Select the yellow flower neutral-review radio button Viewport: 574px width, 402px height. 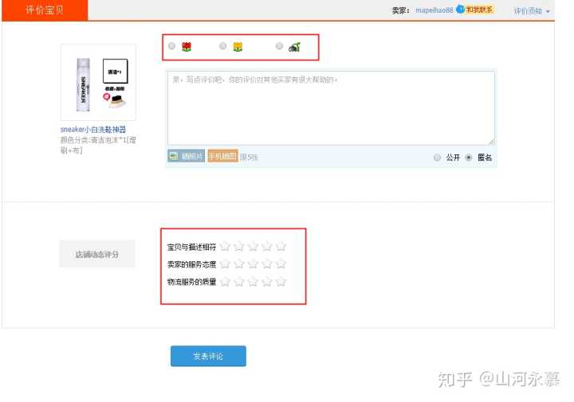(222, 46)
